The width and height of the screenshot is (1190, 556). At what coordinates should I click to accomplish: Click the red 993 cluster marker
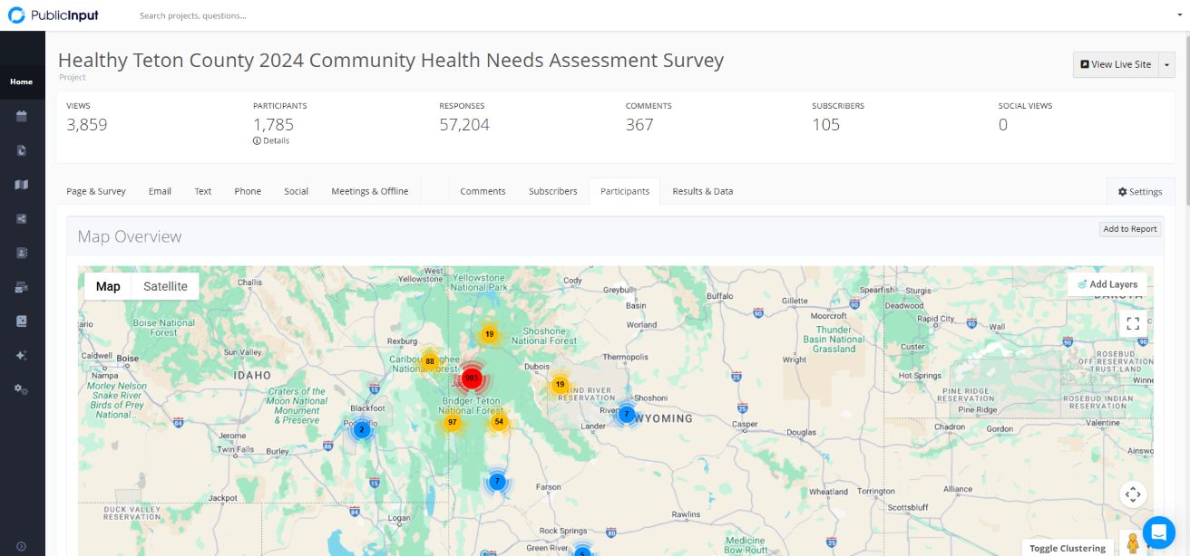click(472, 378)
